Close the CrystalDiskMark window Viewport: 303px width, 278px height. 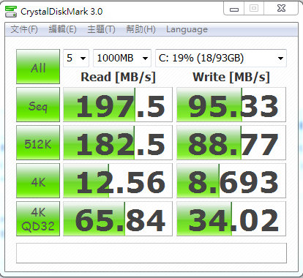pos(281,9)
